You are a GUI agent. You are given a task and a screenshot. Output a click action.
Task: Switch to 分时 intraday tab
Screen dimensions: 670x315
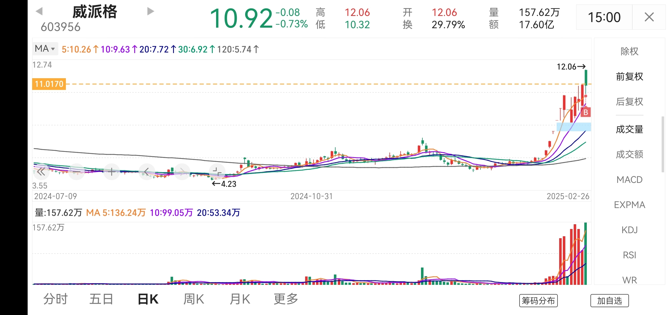click(x=55, y=299)
